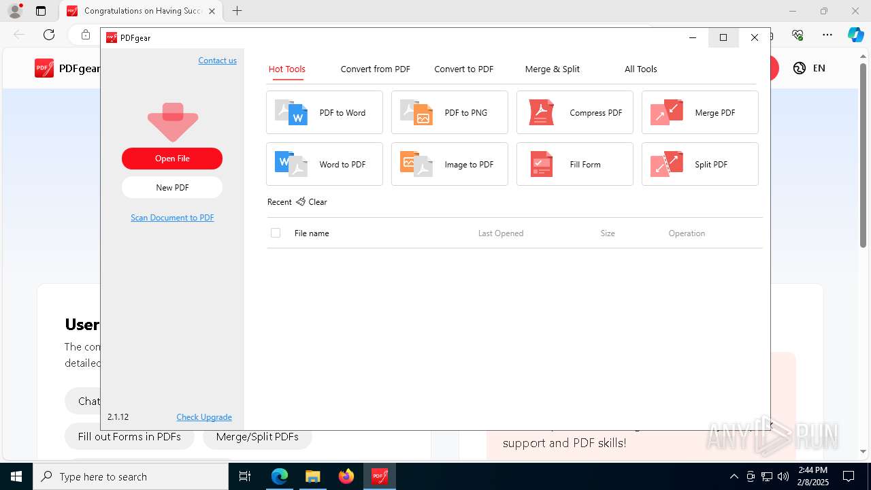
Task: Open the Merge & Split tab
Action: pyautogui.click(x=553, y=69)
